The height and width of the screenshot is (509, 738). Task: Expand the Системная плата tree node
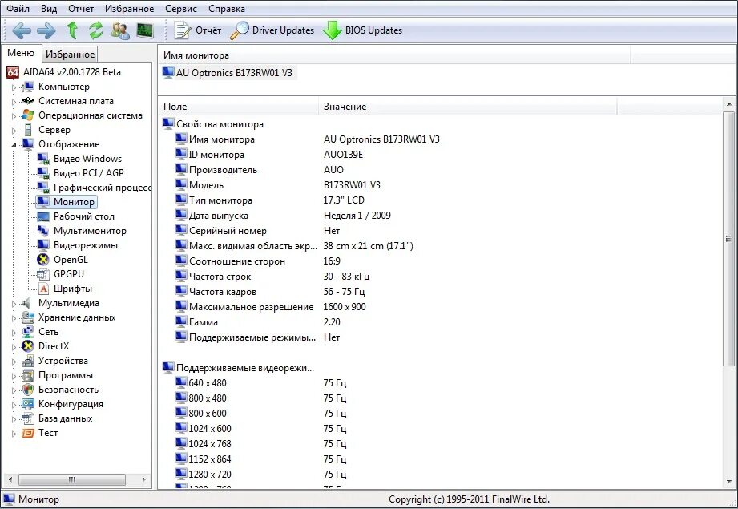pyautogui.click(x=14, y=102)
